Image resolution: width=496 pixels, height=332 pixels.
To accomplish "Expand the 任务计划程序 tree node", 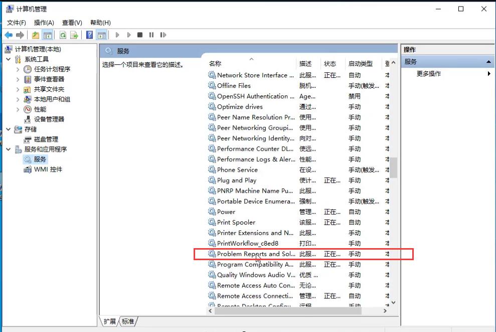I will coord(18,69).
